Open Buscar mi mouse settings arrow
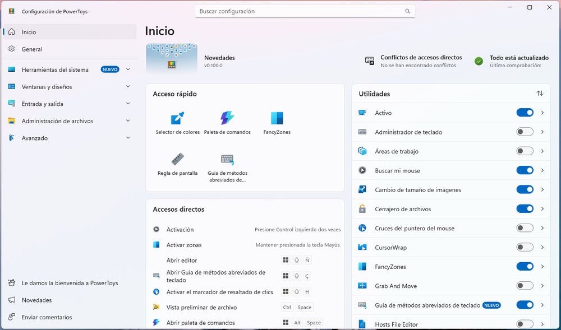 click(542, 170)
